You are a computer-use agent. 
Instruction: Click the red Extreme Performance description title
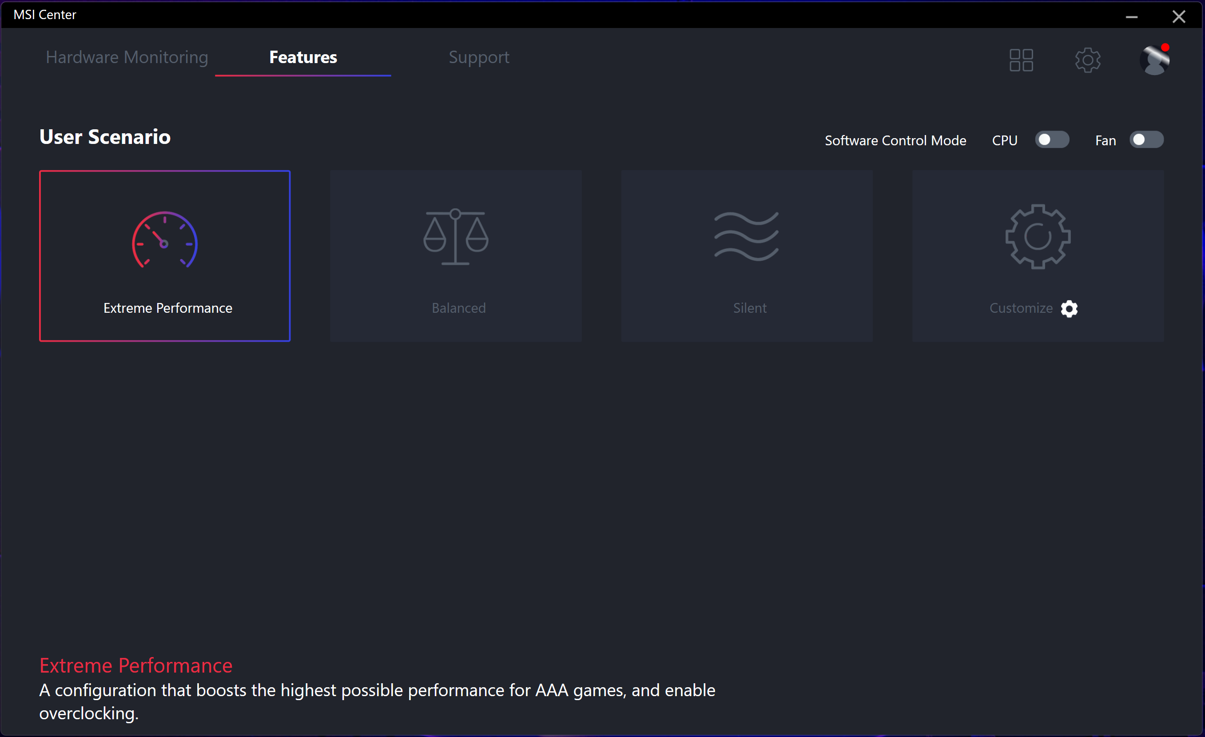tap(136, 665)
